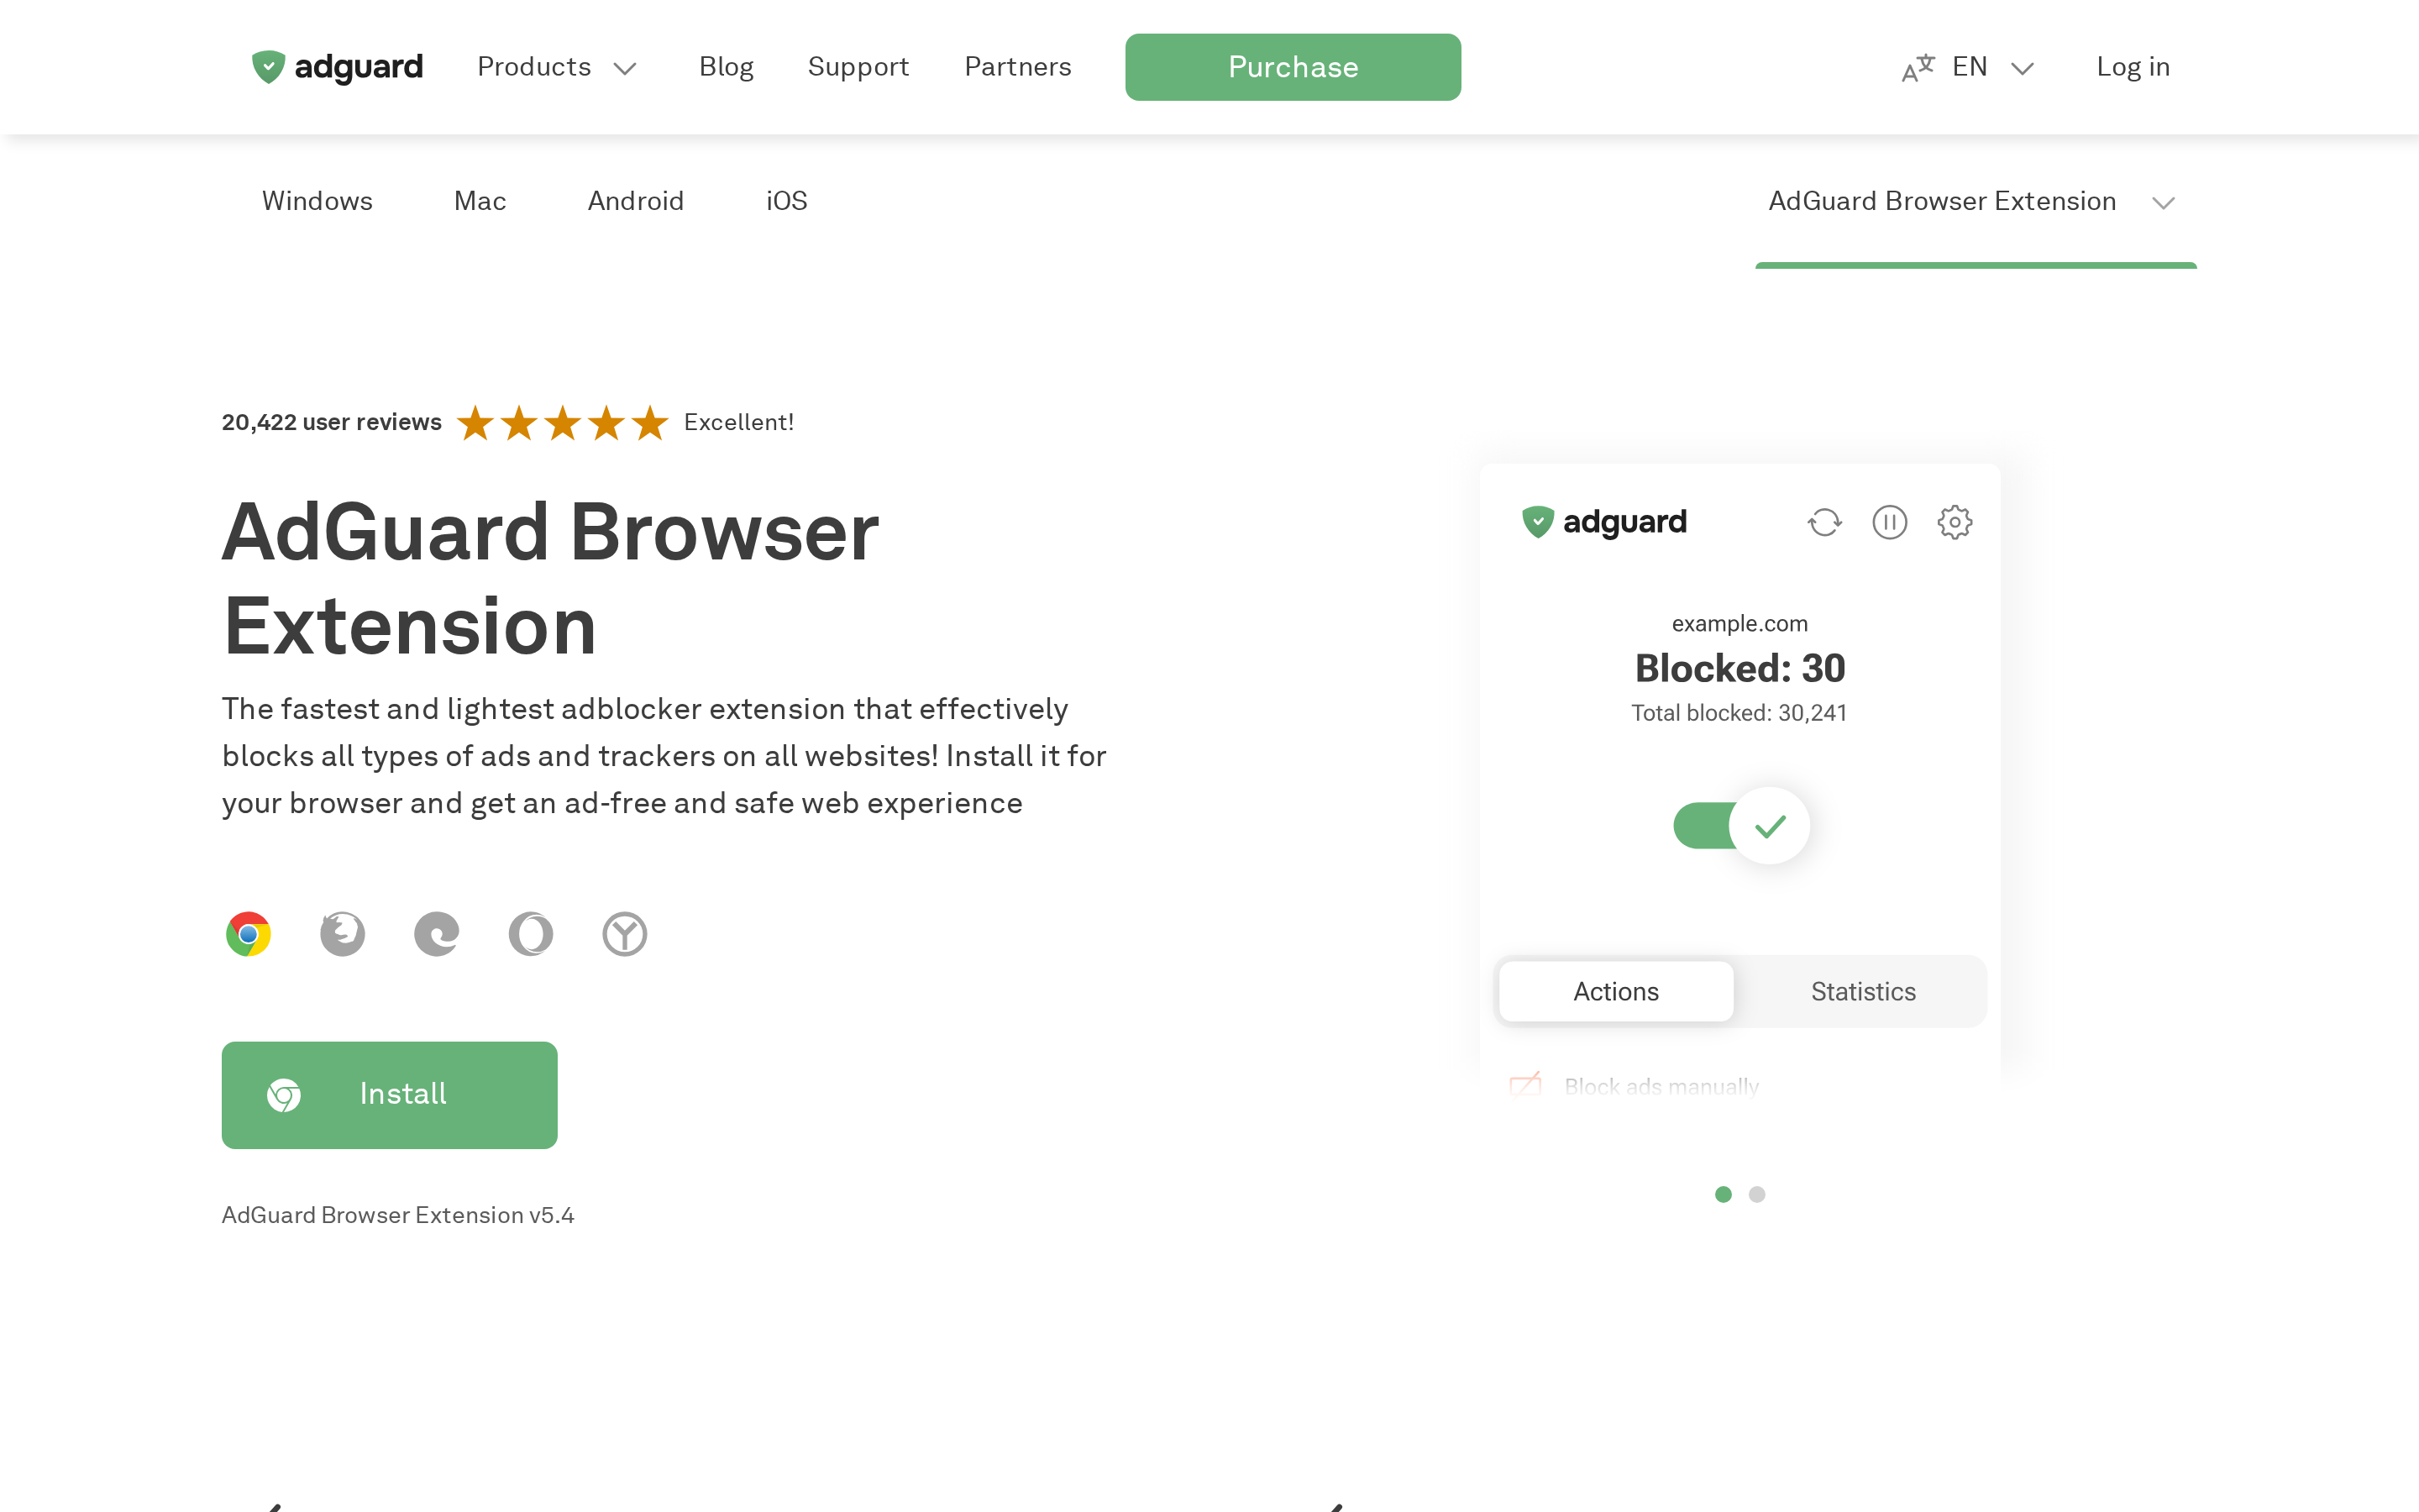Viewport: 2419px width, 1512px height.
Task: Open the Support menu item
Action: click(858, 67)
